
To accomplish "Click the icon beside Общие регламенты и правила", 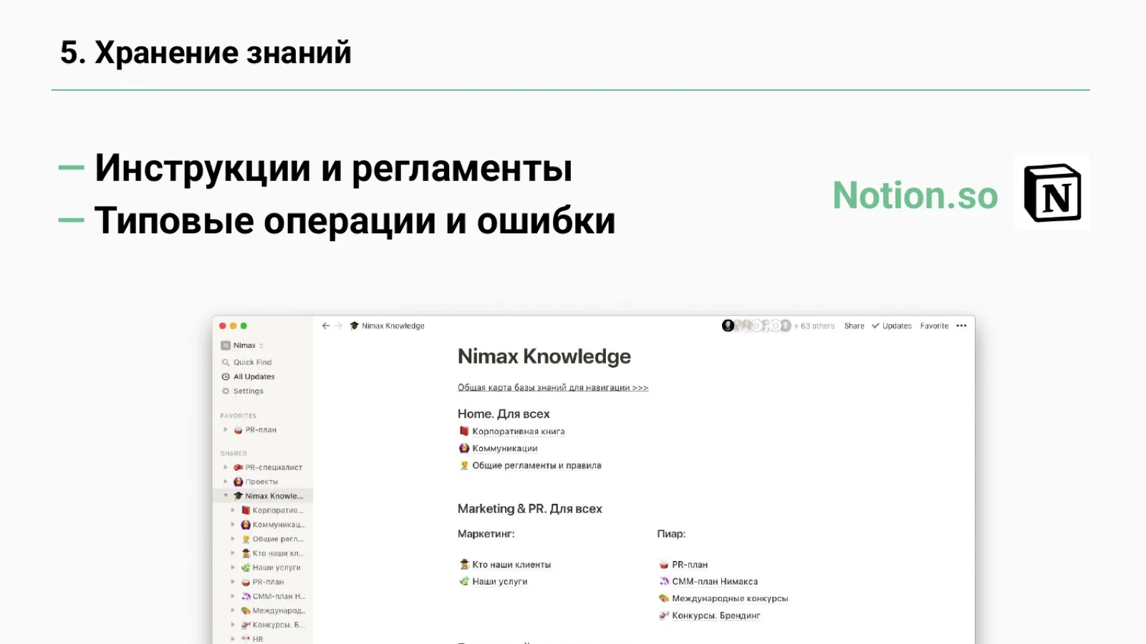I will pyautogui.click(x=464, y=465).
